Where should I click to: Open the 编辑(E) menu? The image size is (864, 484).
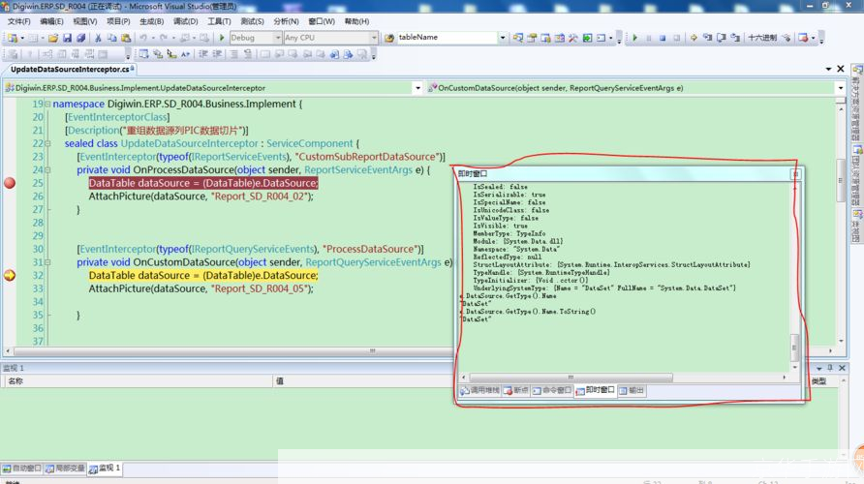point(51,21)
